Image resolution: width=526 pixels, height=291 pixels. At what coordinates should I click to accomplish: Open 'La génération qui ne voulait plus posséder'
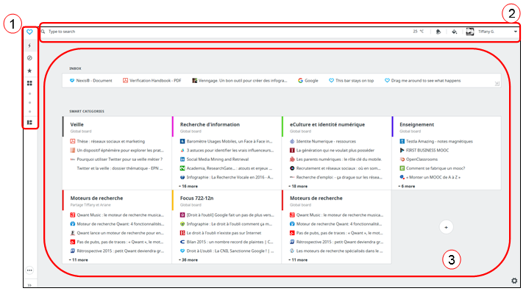(332, 151)
